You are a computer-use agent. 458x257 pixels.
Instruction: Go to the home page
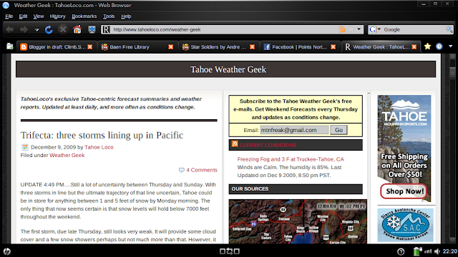(x=77, y=29)
